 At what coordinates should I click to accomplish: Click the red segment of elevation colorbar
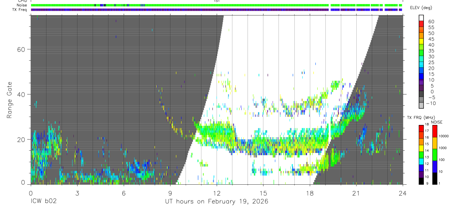tap(421, 23)
